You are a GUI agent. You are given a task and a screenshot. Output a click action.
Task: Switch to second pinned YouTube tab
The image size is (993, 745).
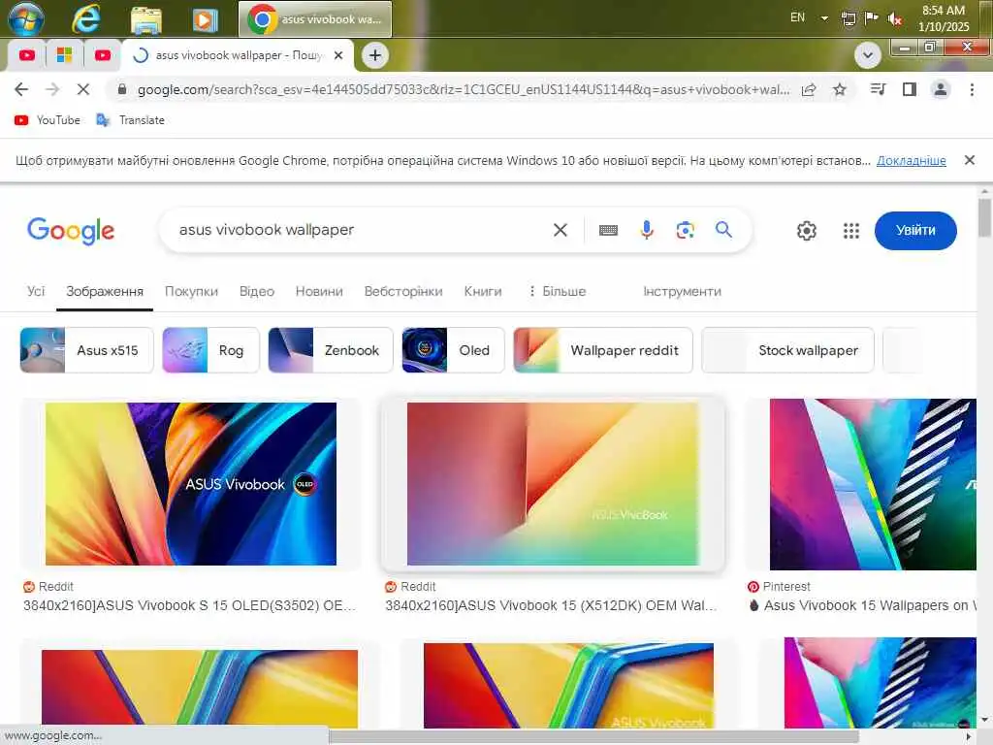coord(103,55)
